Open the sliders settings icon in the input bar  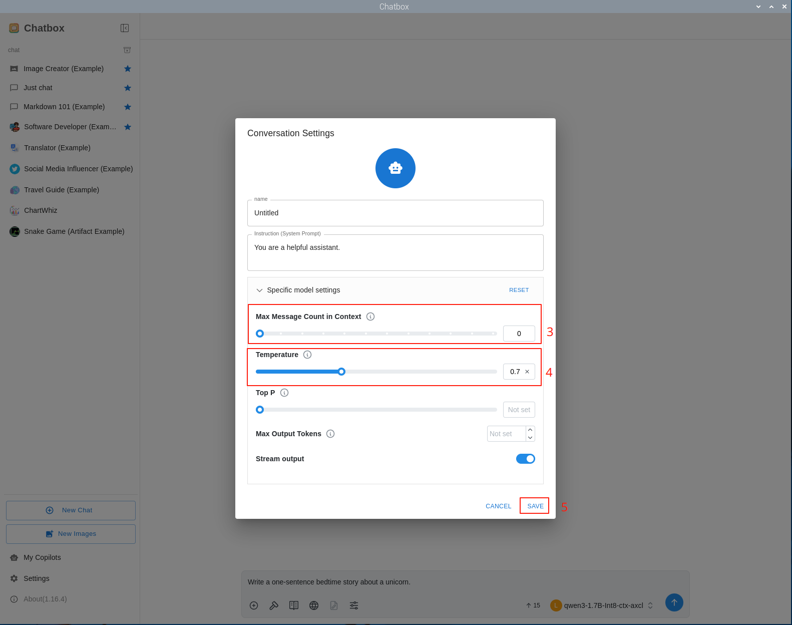coord(354,605)
